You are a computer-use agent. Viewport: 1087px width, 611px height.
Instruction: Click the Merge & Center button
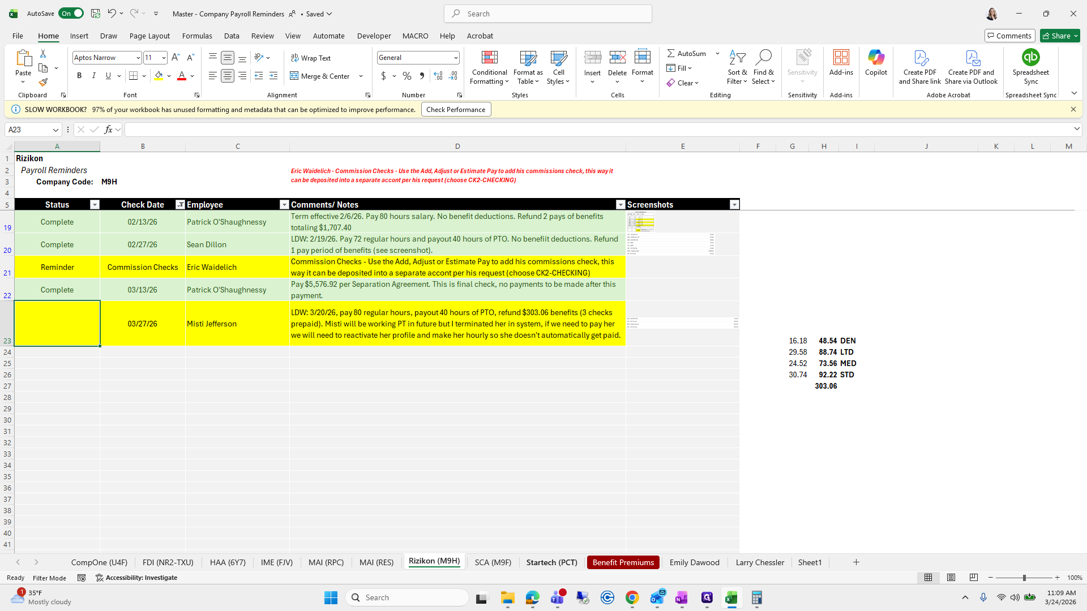click(x=320, y=76)
